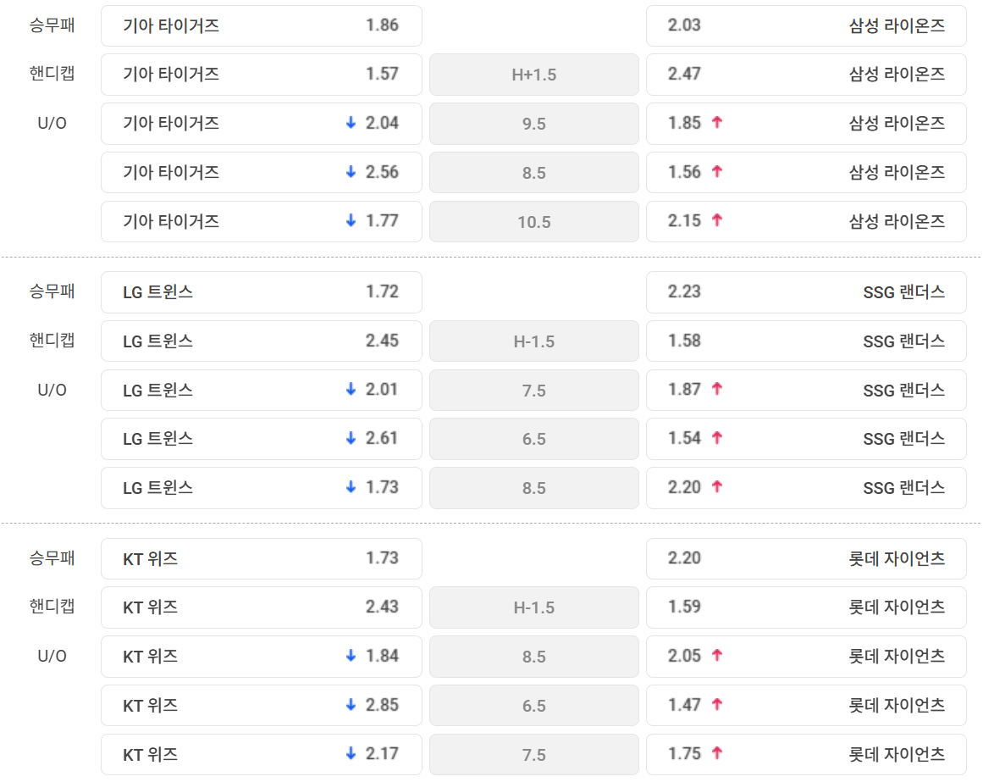983x782 pixels.
Task: Choose SSG 랜더스 odds 2.20
Action: 806,488
